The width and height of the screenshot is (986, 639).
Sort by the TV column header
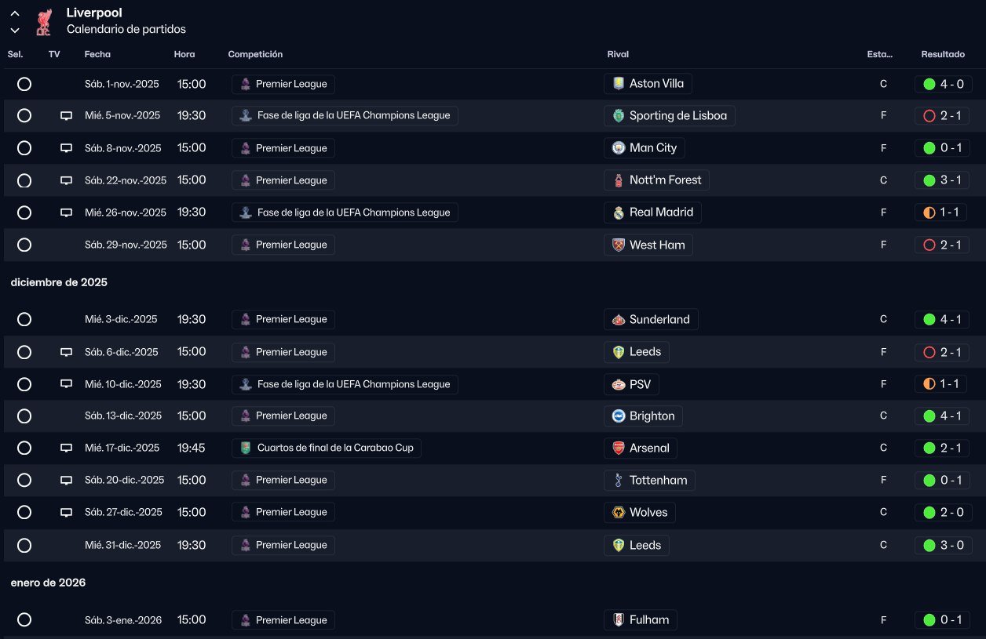pyautogui.click(x=54, y=55)
